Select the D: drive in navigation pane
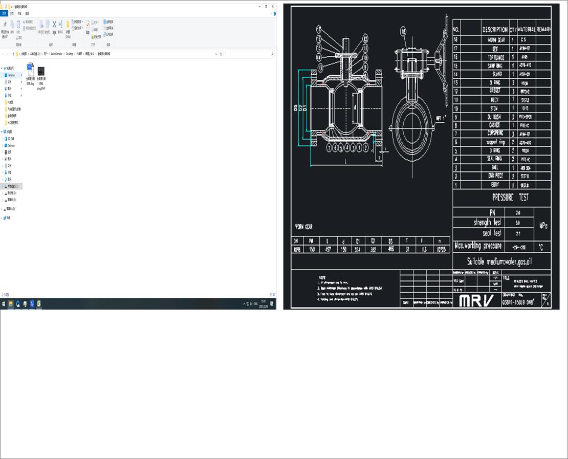Screen dimensions: 568x459 point(12,193)
